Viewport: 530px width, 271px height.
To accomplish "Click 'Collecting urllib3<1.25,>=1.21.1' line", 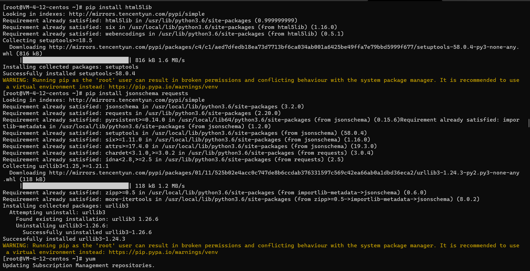I will pyautogui.click(x=55, y=166).
